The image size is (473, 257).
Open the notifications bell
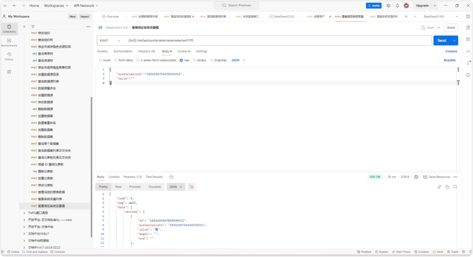[x=397, y=6]
